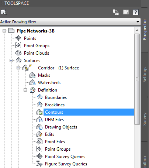Select Pipe Networks-3B drawing label
Image resolution: width=149 pixels, height=168 pixels.
click(36, 31)
